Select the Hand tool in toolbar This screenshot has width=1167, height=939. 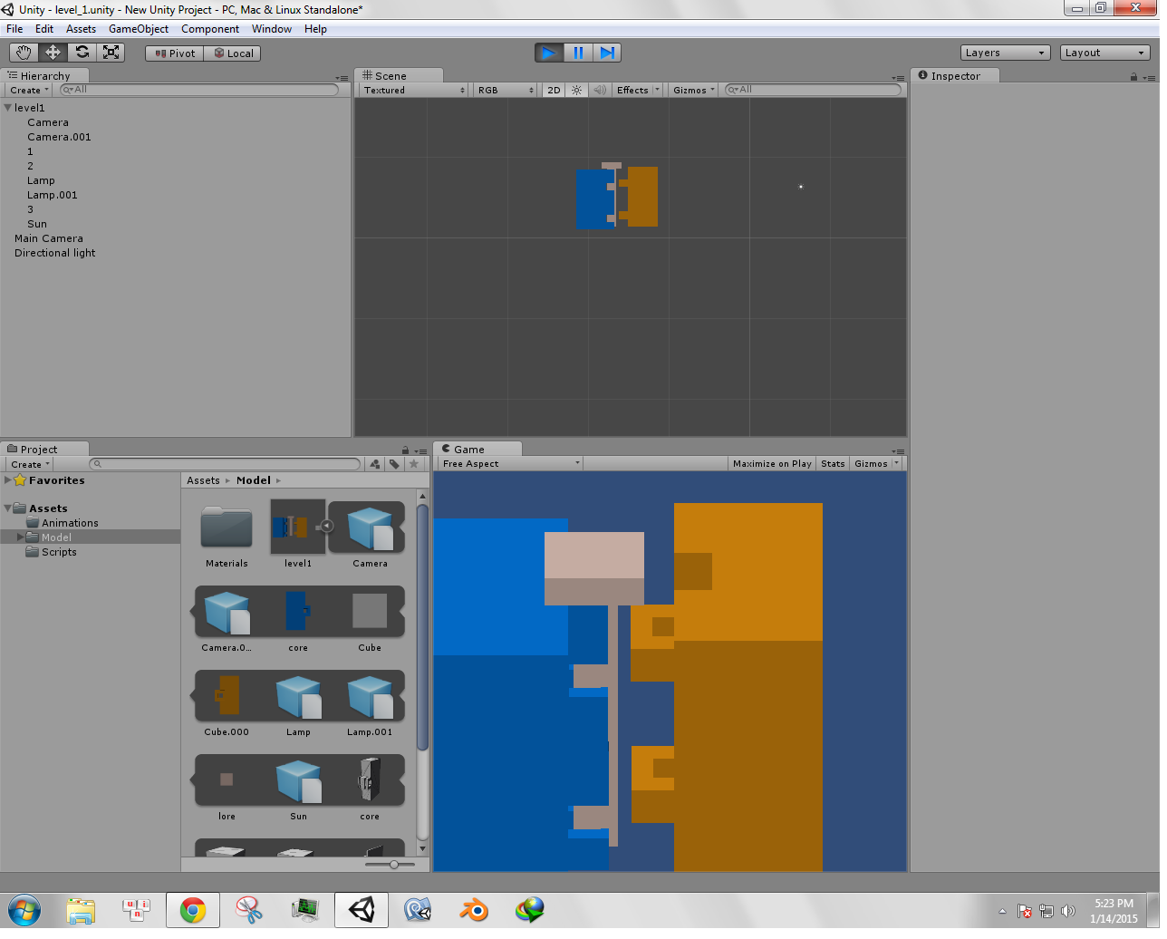24,53
